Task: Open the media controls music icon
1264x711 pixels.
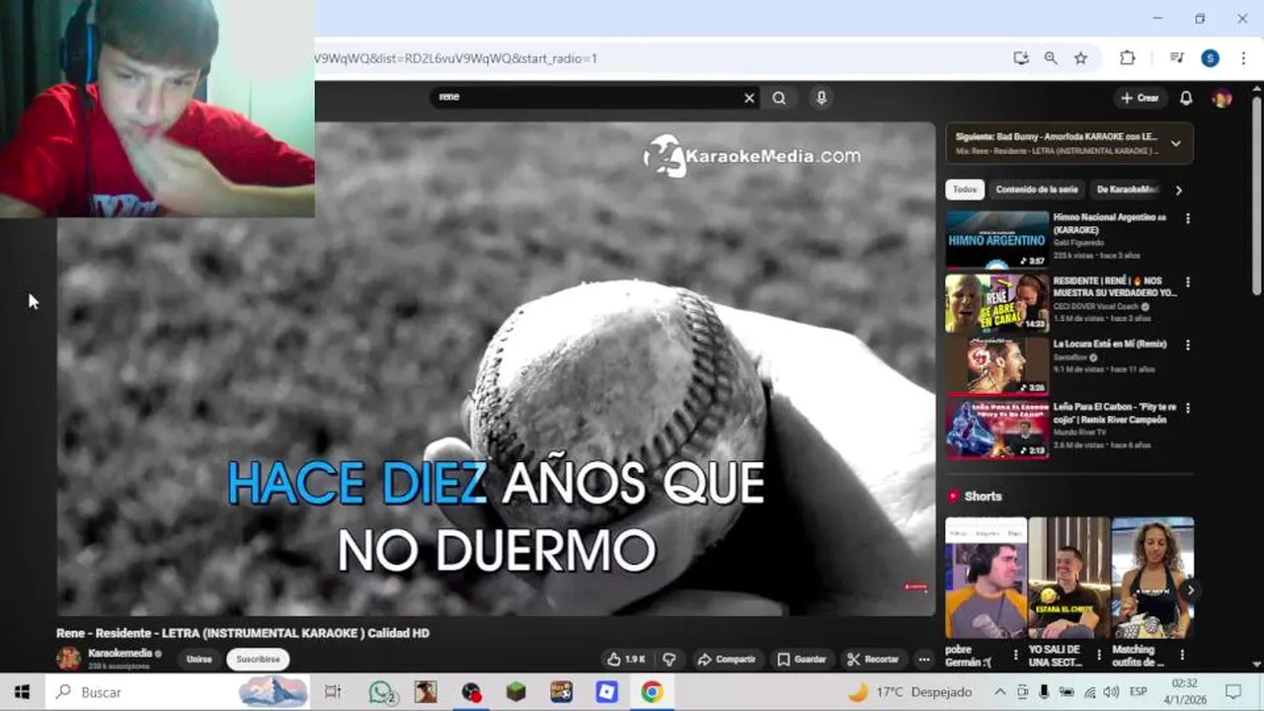Action: pos(1176,58)
